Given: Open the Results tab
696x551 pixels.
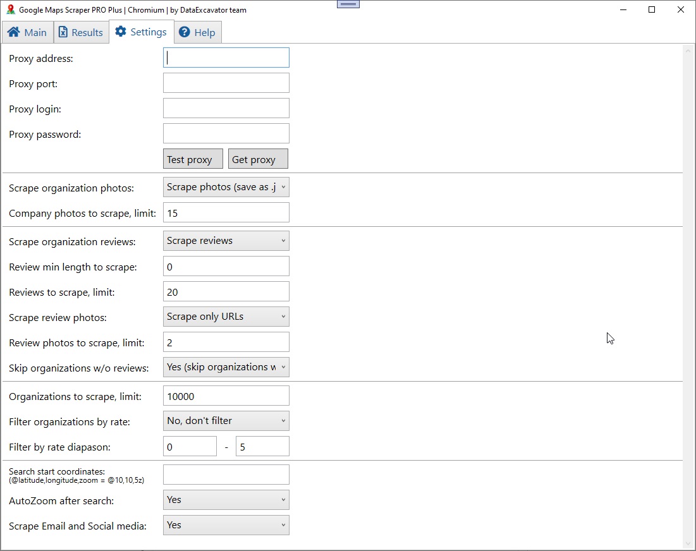Looking at the screenshot, I should coord(81,32).
